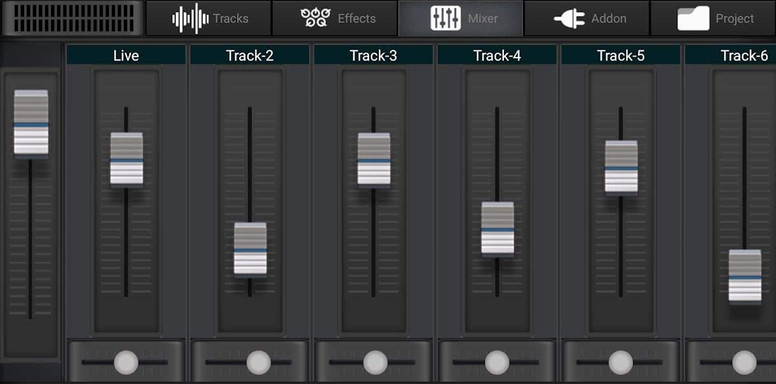Click the plug icon on Addon tab

pos(569,18)
